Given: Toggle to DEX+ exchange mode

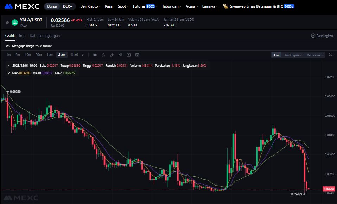Looking at the screenshot, I should pyautogui.click(x=67, y=6).
